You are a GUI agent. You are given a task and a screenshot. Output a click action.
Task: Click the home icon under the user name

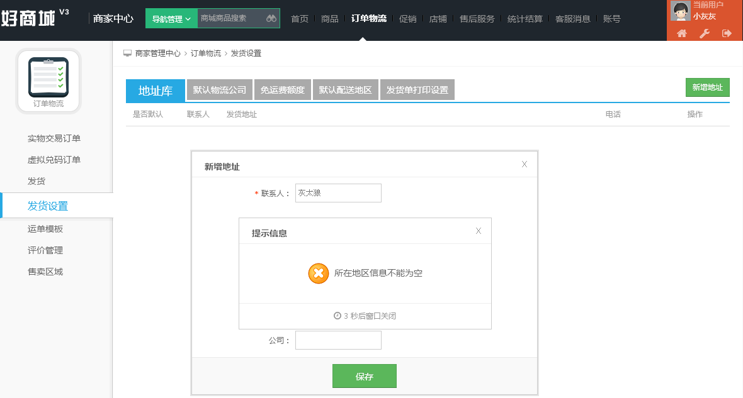point(681,33)
